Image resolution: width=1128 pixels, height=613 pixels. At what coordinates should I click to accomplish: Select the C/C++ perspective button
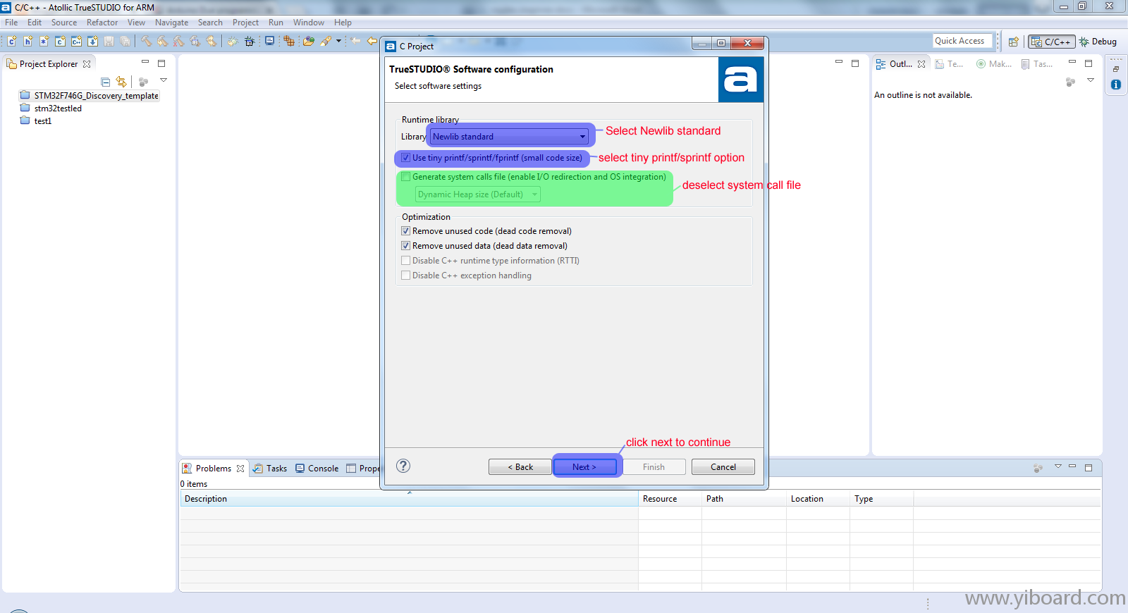[1051, 42]
